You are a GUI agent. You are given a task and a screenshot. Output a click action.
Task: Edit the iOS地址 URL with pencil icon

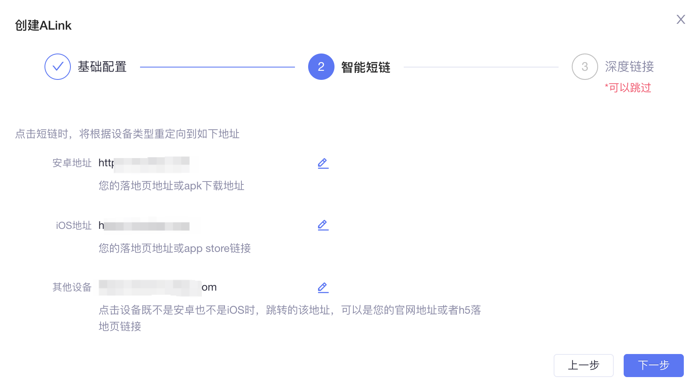click(x=323, y=225)
